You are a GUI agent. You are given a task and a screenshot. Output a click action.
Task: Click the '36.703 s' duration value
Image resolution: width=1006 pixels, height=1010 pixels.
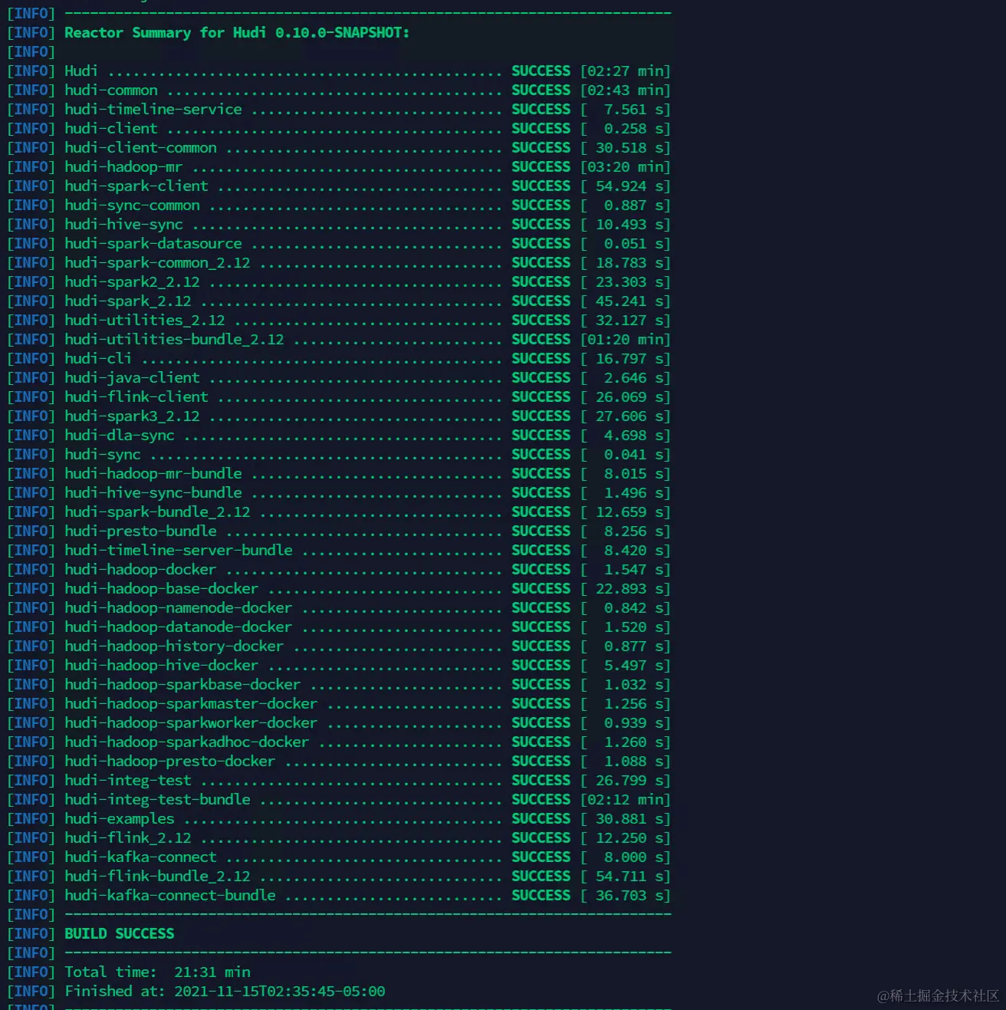pyautogui.click(x=630, y=895)
